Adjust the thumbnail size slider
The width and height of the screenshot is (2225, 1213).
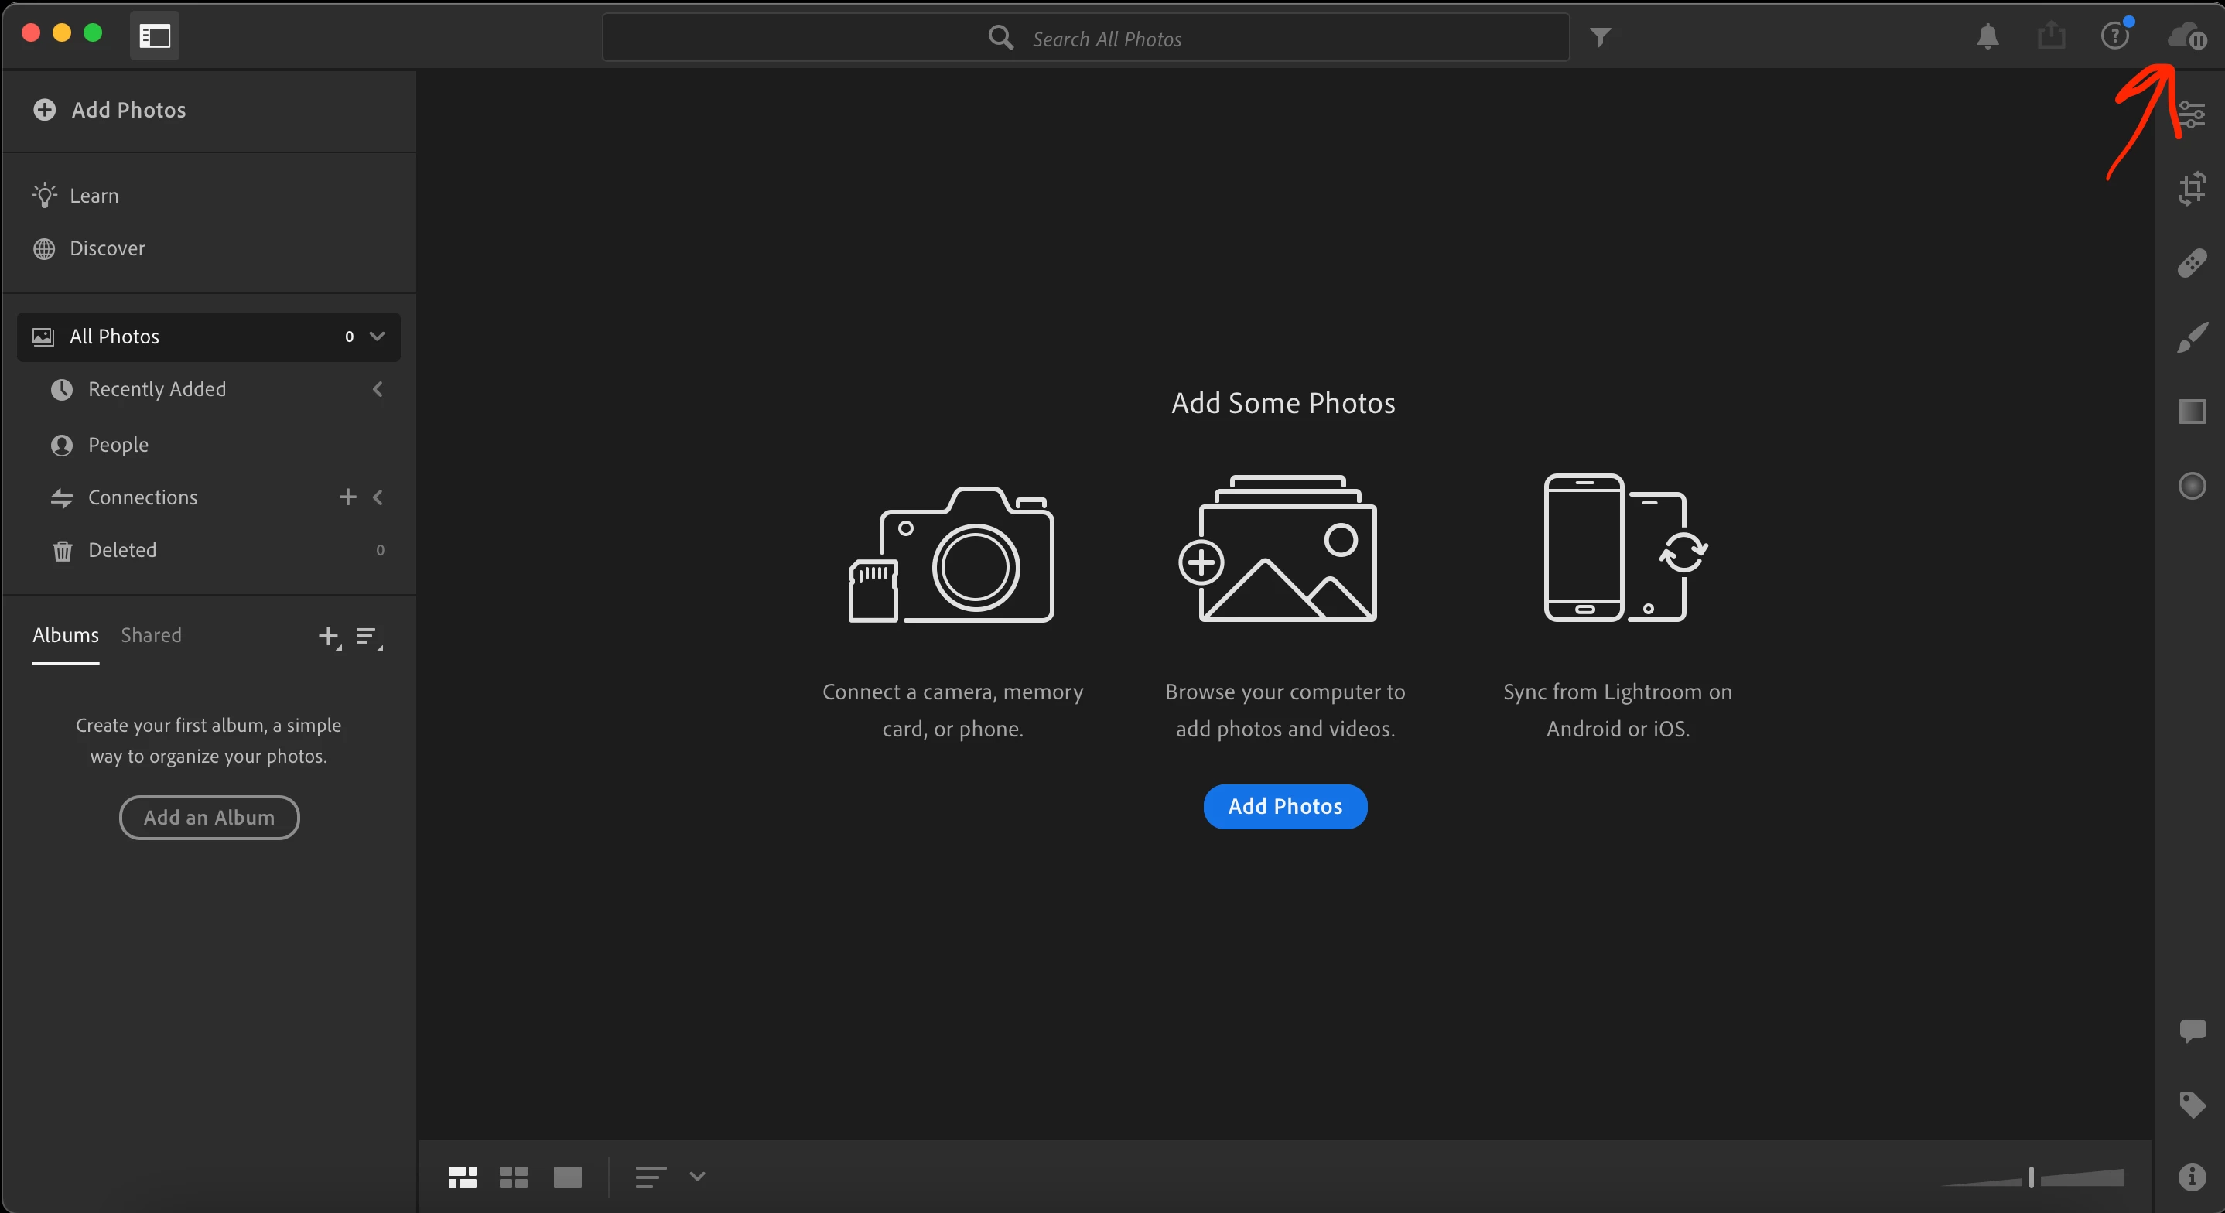point(2032,1177)
